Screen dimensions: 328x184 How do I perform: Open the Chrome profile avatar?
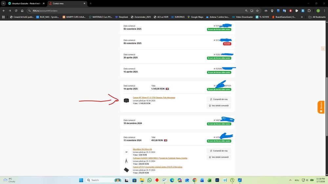tap(318, 11)
